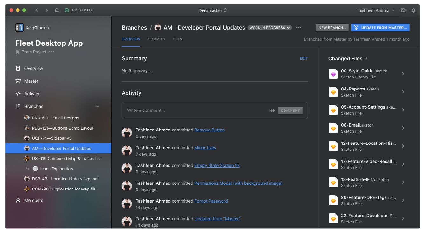Select PDS-131—Buttons Comp Layout branch
Screen dimensions: 424x233
point(58,128)
